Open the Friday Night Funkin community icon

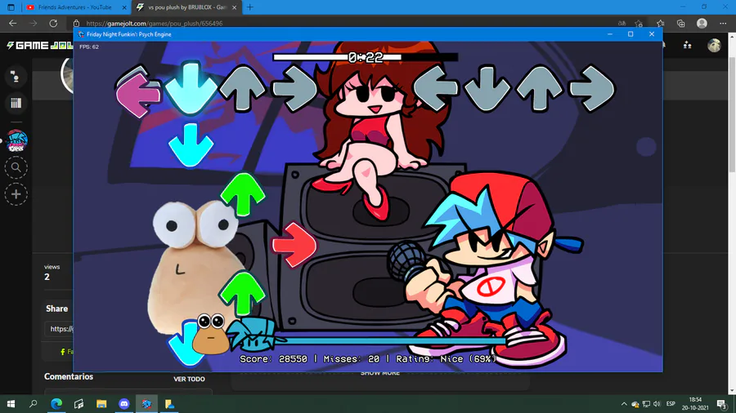point(16,141)
